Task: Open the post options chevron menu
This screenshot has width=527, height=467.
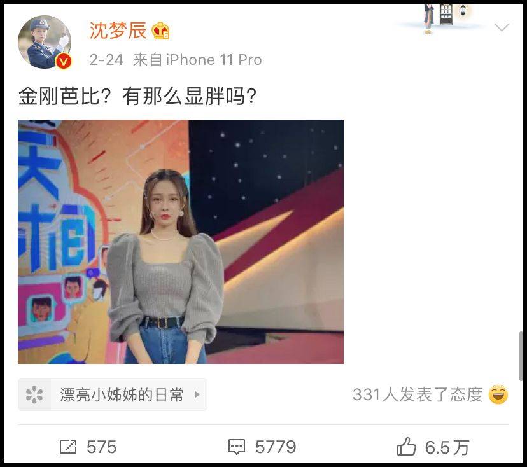Action: 502,27
